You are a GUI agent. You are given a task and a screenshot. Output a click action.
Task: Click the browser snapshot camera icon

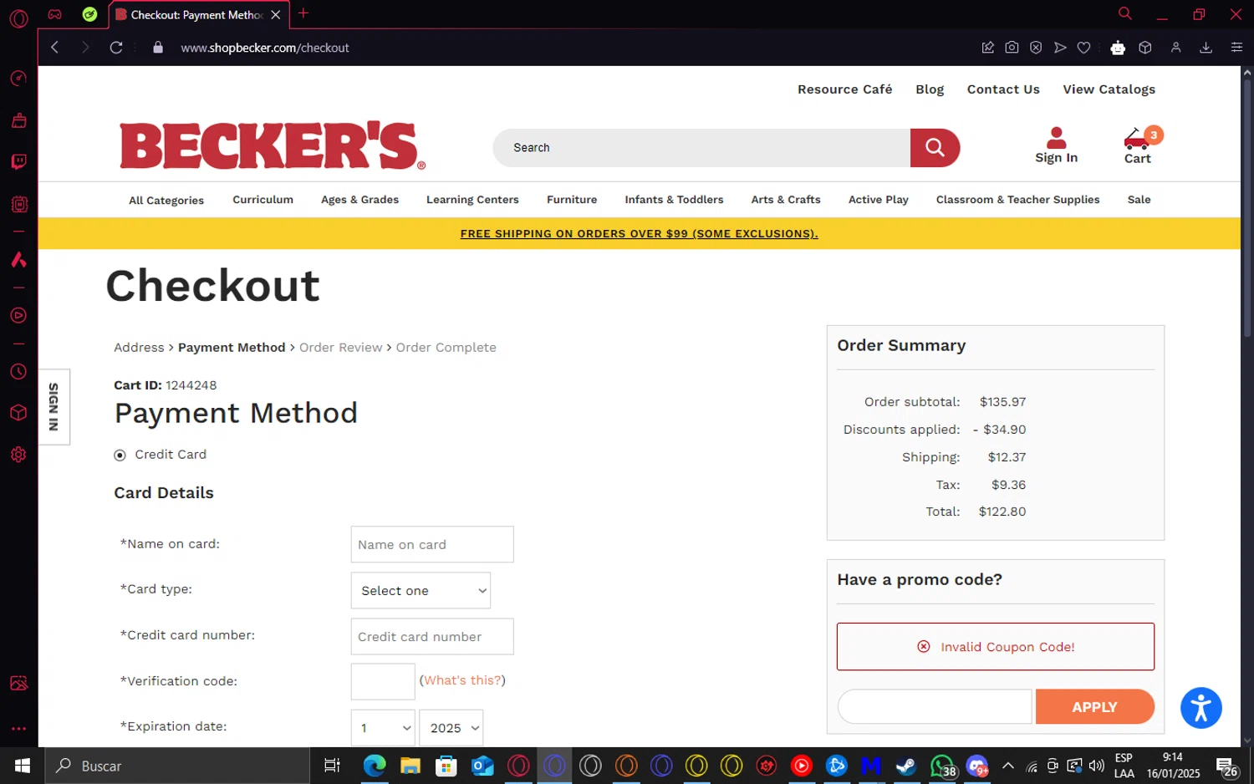tap(1012, 48)
